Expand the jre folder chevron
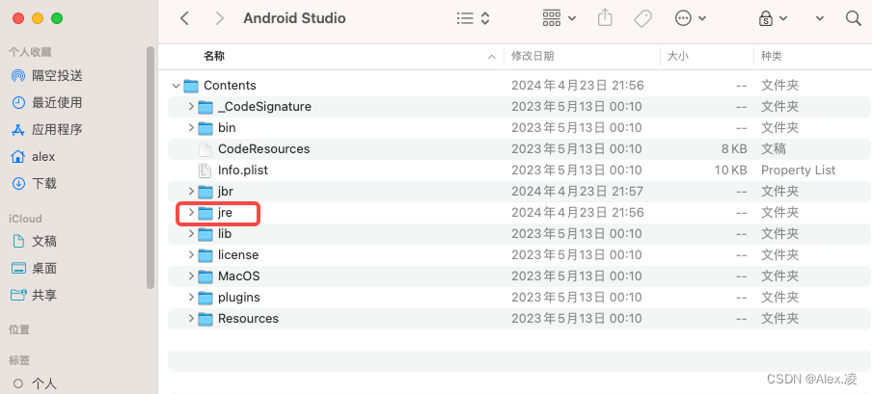Screen dimensions: 872x394 [x=191, y=212]
